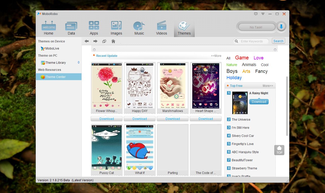Screen dimensions: 325x193
Task: Open the title bar dropdown menu arrow
Action: [263, 14]
